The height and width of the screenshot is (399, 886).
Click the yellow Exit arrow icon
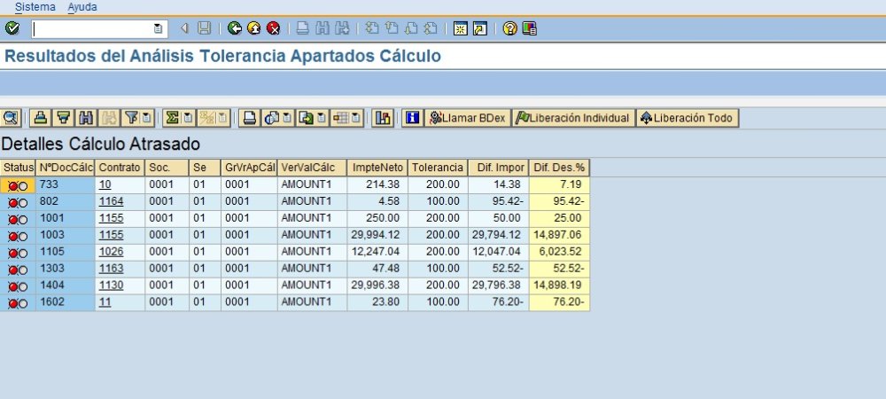pyautogui.click(x=254, y=28)
